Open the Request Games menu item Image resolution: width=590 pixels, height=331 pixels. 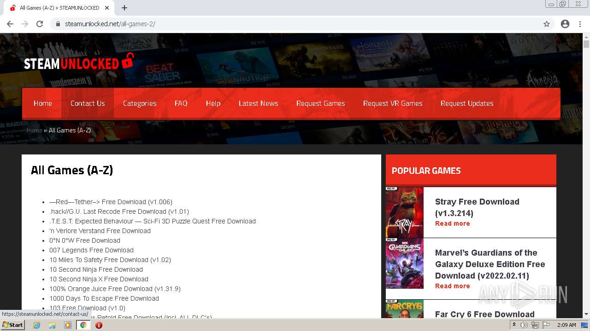pyautogui.click(x=320, y=103)
